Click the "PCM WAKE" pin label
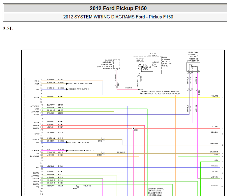The width and height of the screenshot is (227, 196). 35,156
